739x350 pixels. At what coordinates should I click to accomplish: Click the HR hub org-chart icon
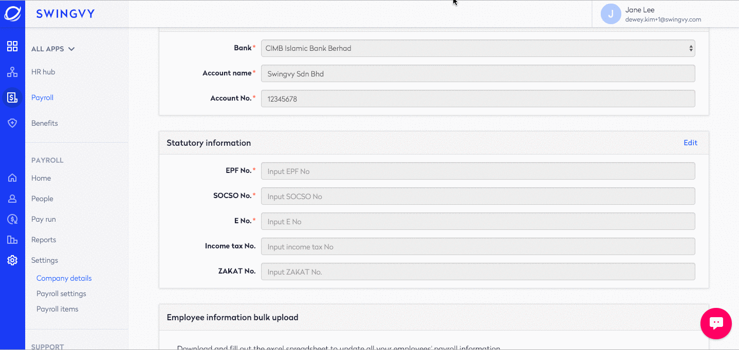pos(12,72)
